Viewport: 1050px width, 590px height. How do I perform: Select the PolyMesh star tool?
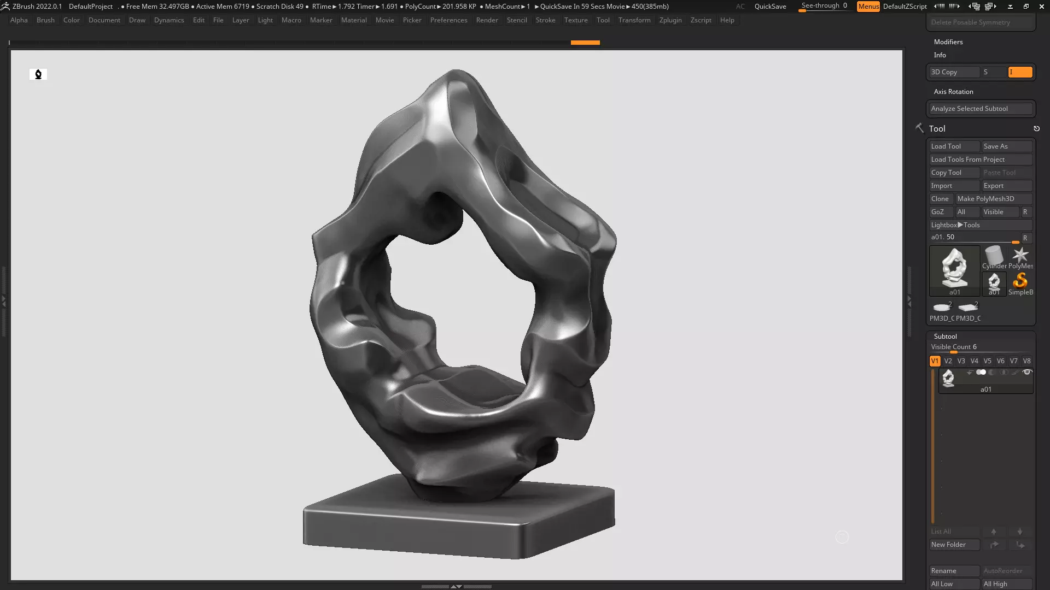pyautogui.click(x=1020, y=257)
